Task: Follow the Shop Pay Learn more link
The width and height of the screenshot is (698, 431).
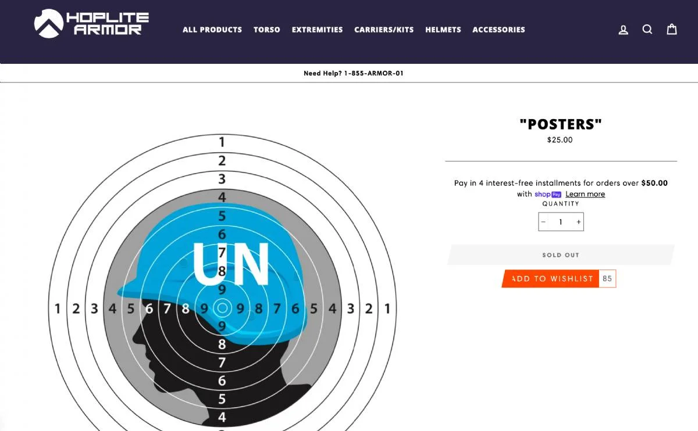Action: (x=585, y=194)
